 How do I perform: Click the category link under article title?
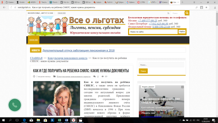coord(74,77)
